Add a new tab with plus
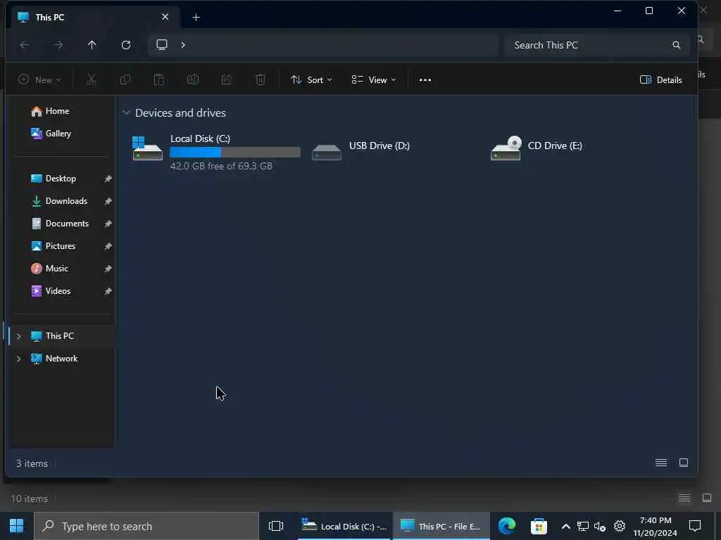The width and height of the screenshot is (721, 540). coord(196,18)
